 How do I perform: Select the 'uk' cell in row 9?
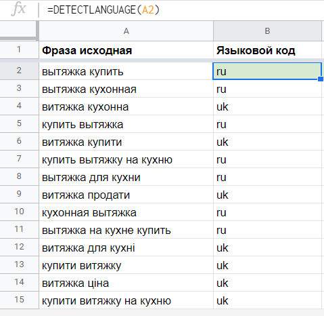(267, 195)
